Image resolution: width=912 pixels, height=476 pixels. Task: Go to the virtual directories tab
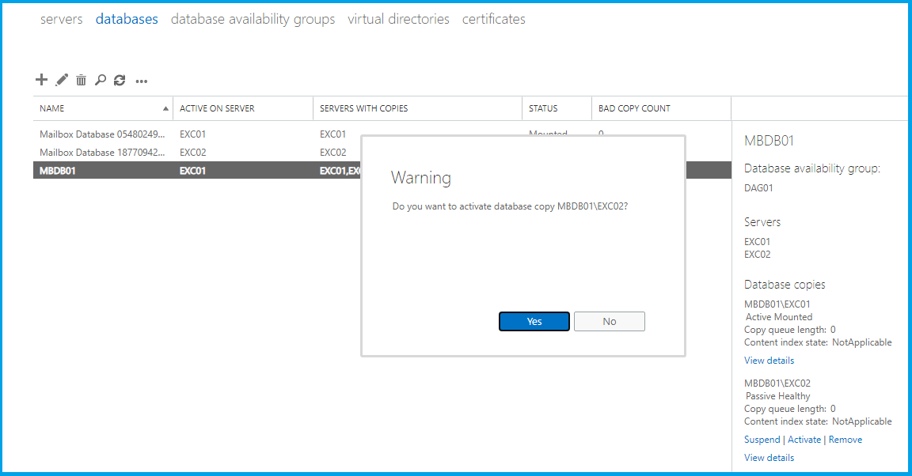click(398, 19)
